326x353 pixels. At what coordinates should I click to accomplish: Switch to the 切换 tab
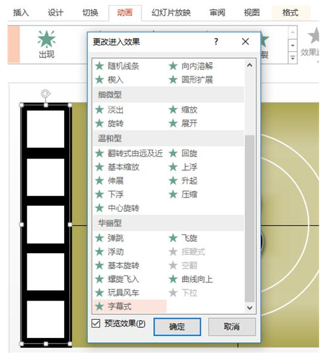90,12
